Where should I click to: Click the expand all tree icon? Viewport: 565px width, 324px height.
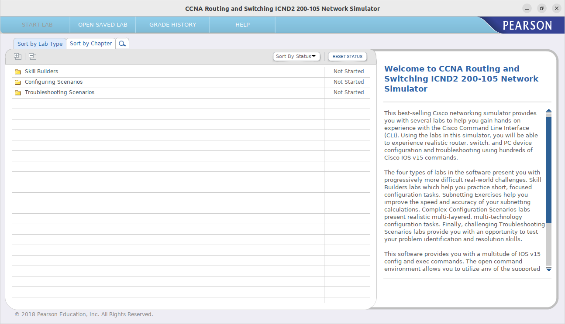(17, 56)
